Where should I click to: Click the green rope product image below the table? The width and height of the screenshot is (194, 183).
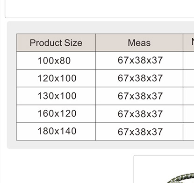[x=181, y=178]
